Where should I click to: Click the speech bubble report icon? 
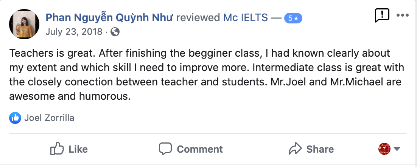click(382, 15)
